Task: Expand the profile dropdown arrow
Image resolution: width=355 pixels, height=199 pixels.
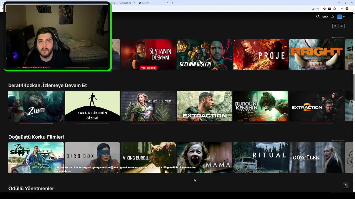Action: coord(344,17)
